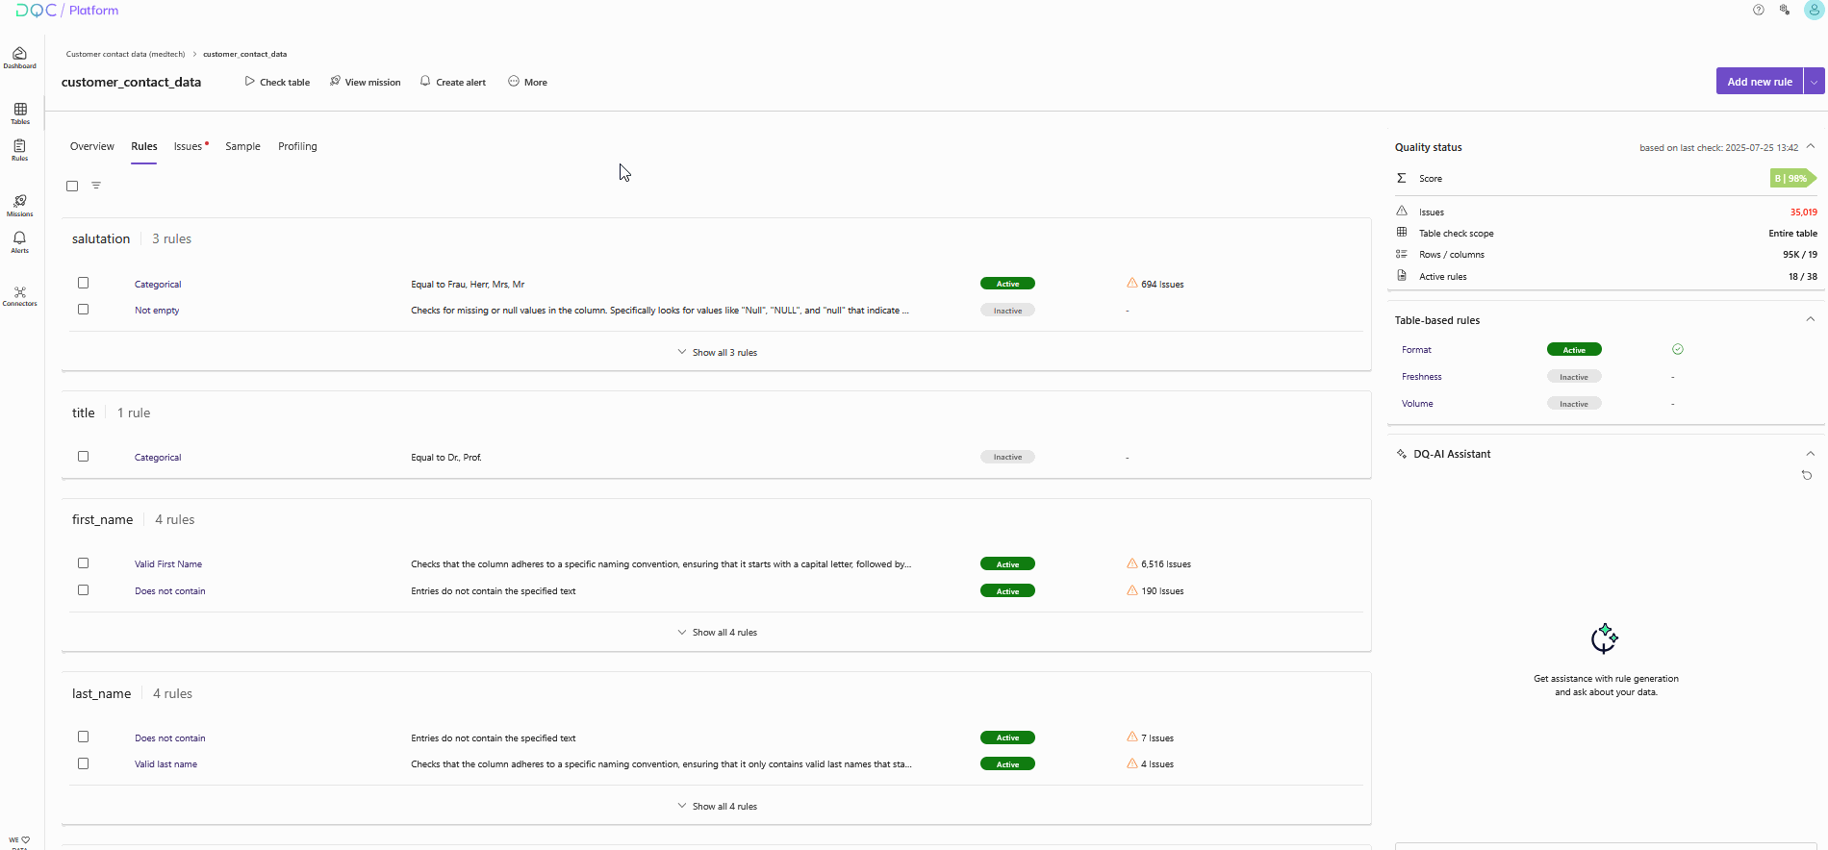The width and height of the screenshot is (1828, 850).
Task: Expand Show all 4 rules for last_name
Action: pyautogui.click(x=717, y=806)
